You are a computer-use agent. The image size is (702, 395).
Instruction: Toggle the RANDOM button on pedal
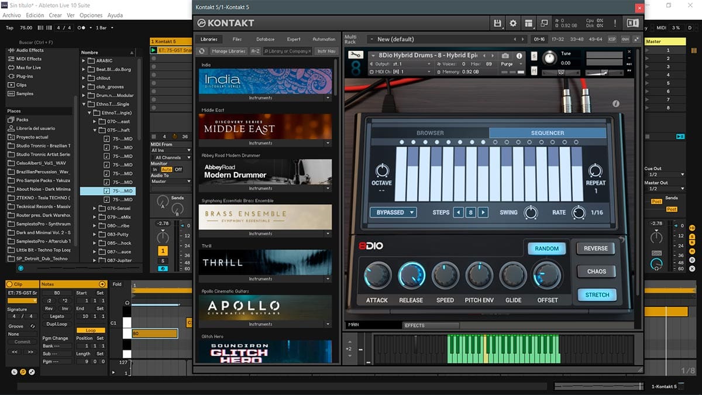(547, 249)
